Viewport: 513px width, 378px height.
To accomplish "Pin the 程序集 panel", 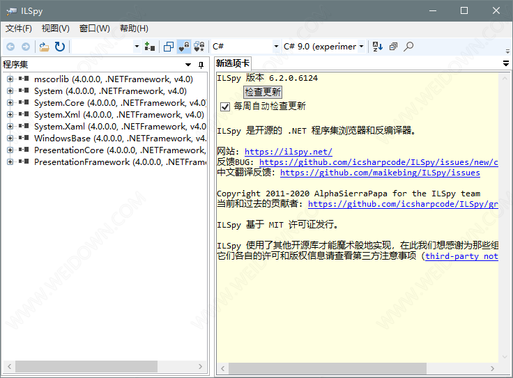I will point(201,65).
